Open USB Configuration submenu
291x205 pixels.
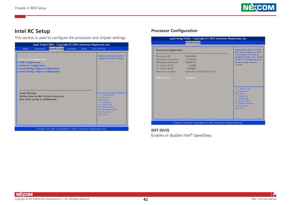click(30, 62)
